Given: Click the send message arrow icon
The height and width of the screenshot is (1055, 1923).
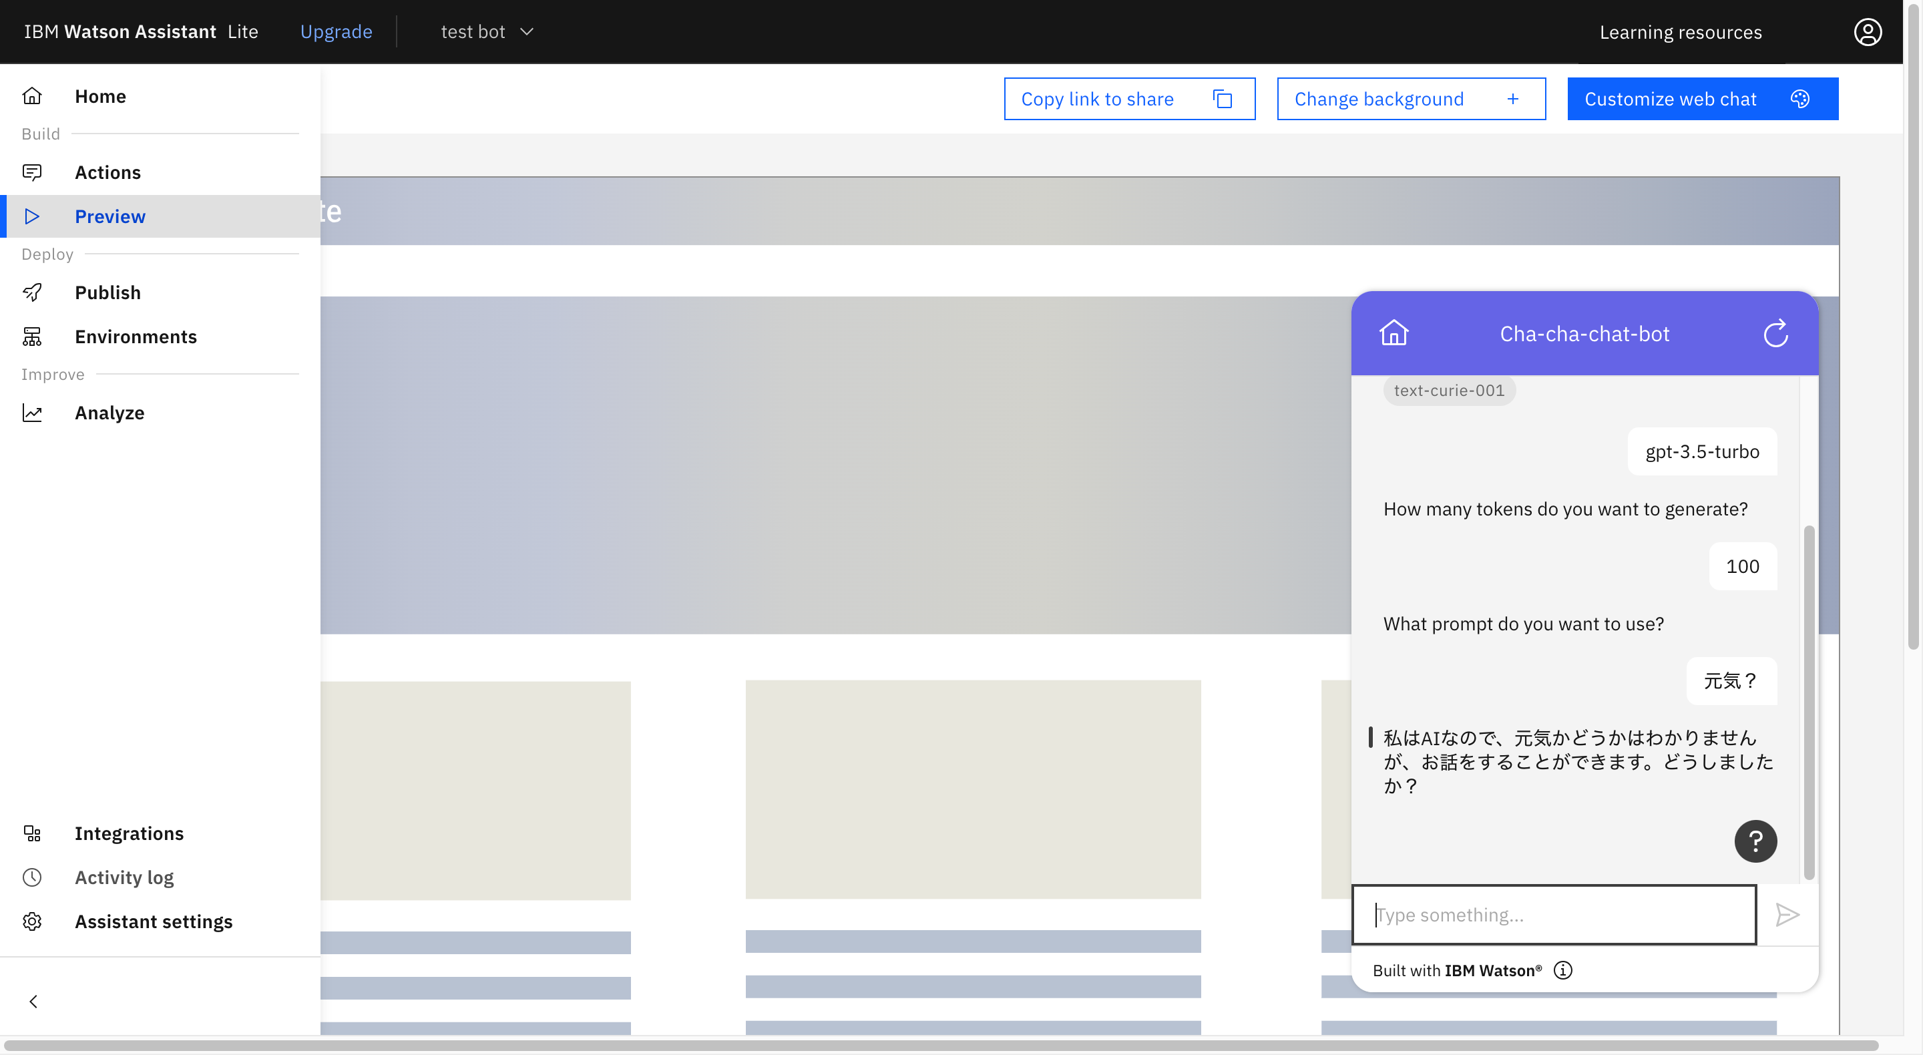Looking at the screenshot, I should tap(1787, 915).
